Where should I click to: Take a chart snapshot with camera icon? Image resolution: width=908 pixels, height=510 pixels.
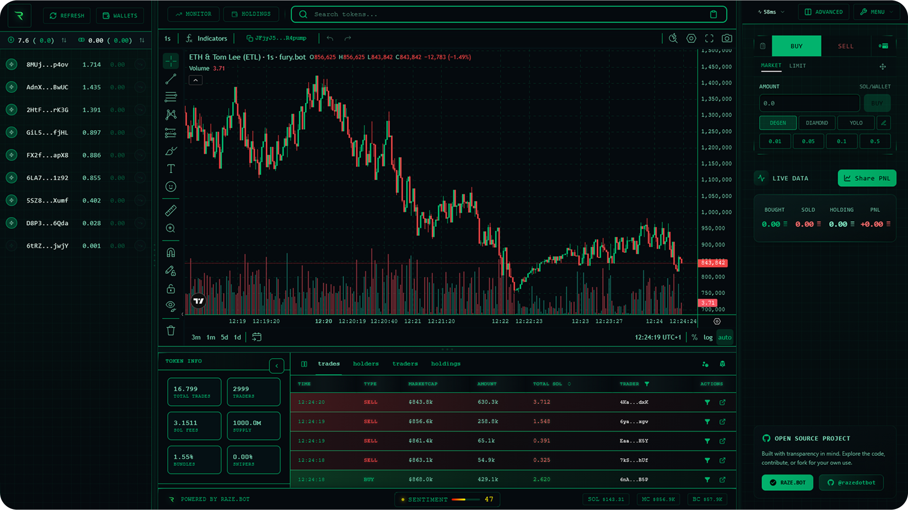point(727,38)
